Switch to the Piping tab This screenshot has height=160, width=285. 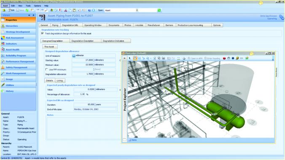(x=55, y=25)
